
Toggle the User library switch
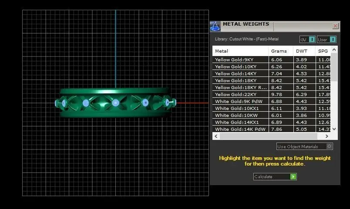[326, 40]
